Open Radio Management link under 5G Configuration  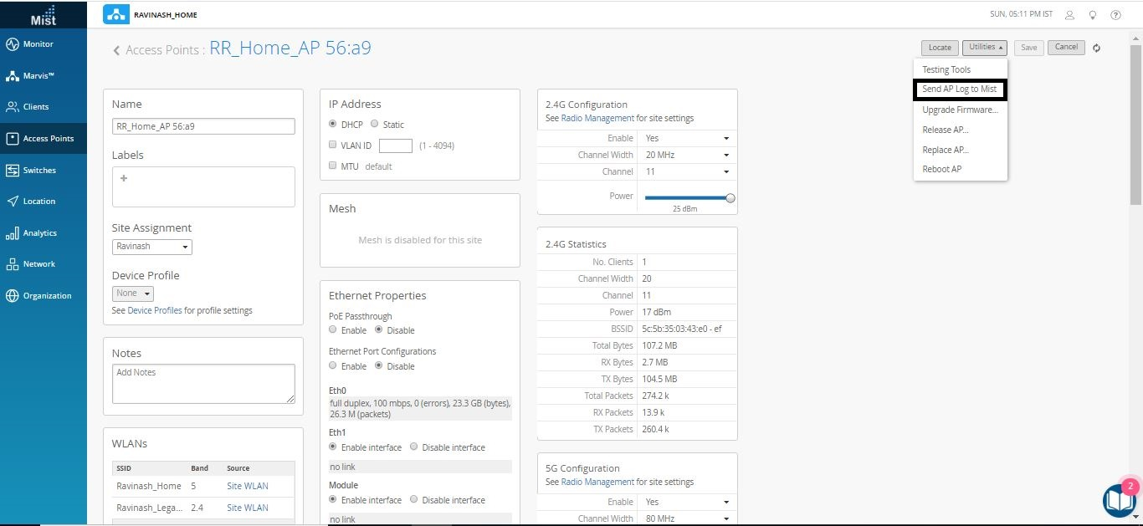click(x=597, y=482)
